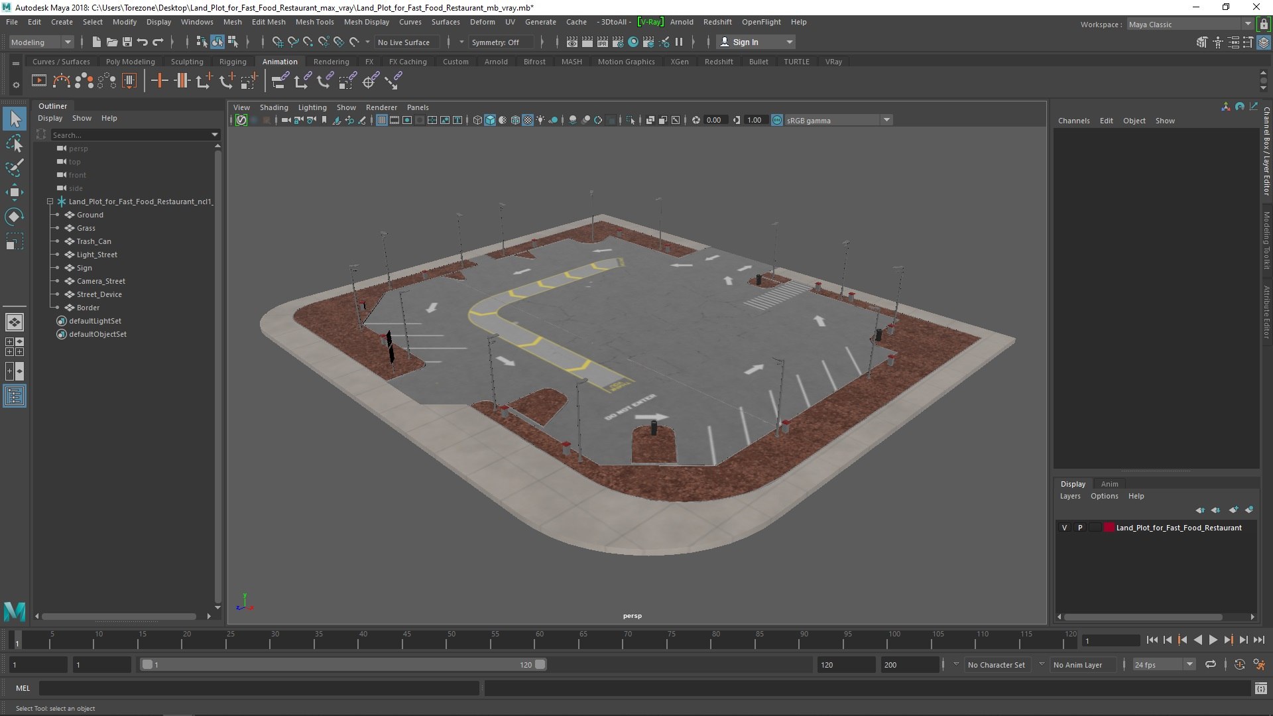The height and width of the screenshot is (716, 1273).
Task: Redo action via toolbar arrow
Action: (158, 42)
